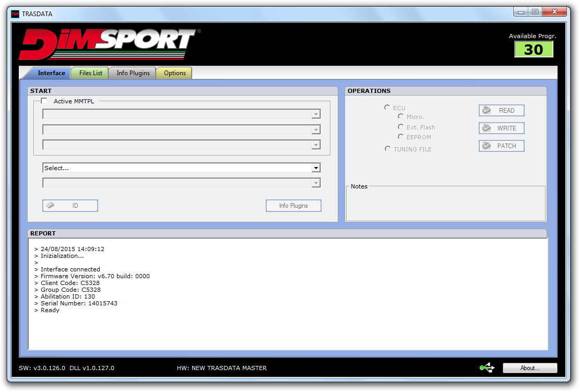This screenshot has width=580, height=392.
Task: Click the USB connection status icon
Action: 487,367
